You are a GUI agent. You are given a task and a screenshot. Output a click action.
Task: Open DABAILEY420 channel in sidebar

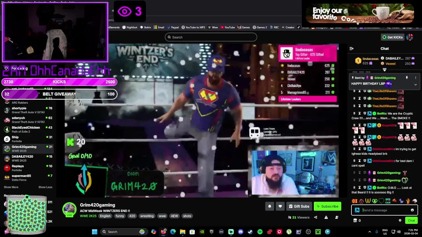[x=28, y=158]
